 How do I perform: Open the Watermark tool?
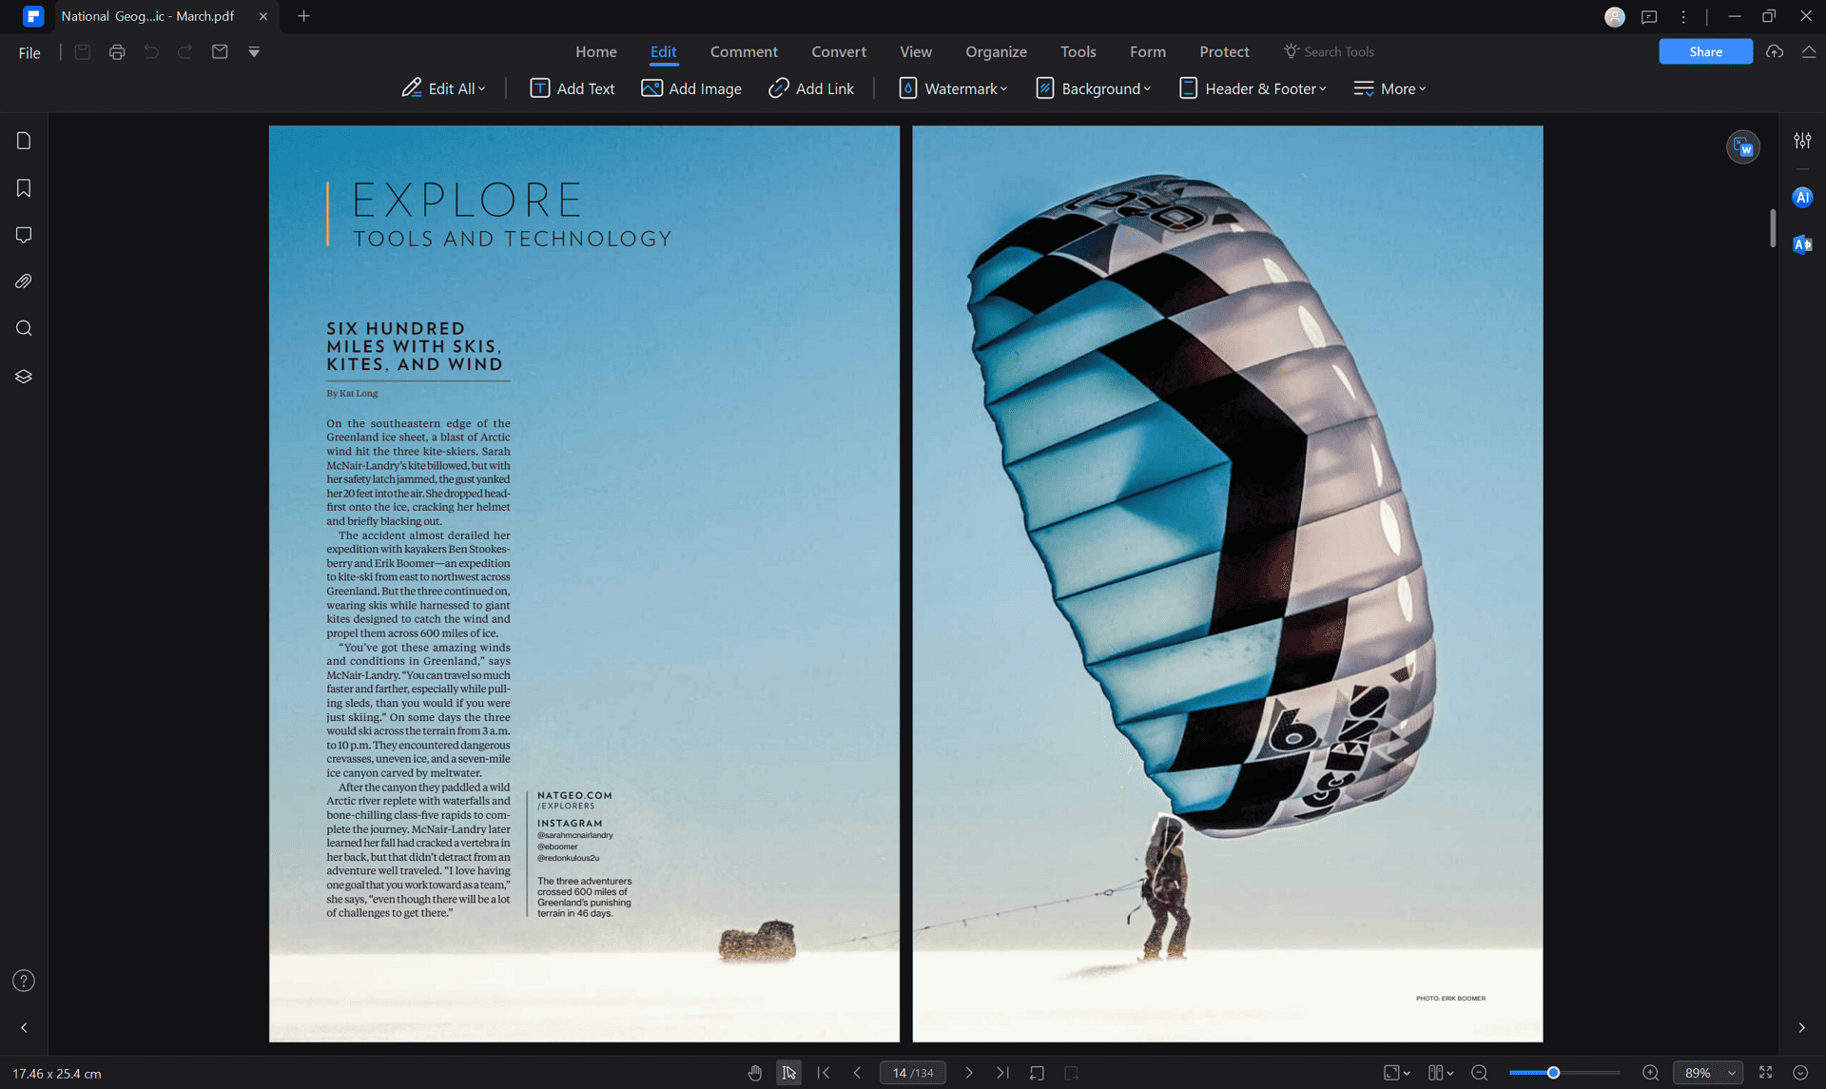pyautogui.click(x=955, y=88)
